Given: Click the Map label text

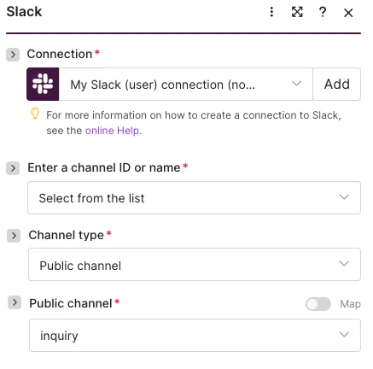Looking at the screenshot, I should click(350, 304).
